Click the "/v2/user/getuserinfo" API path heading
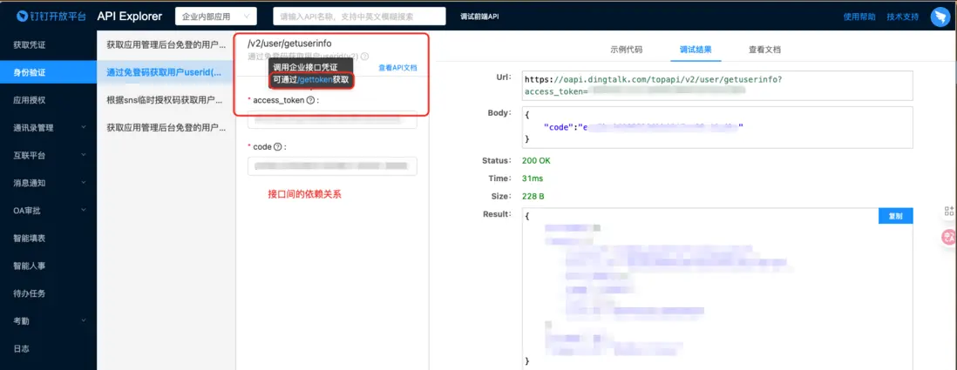Screen dimensions: 957x370 289,44
